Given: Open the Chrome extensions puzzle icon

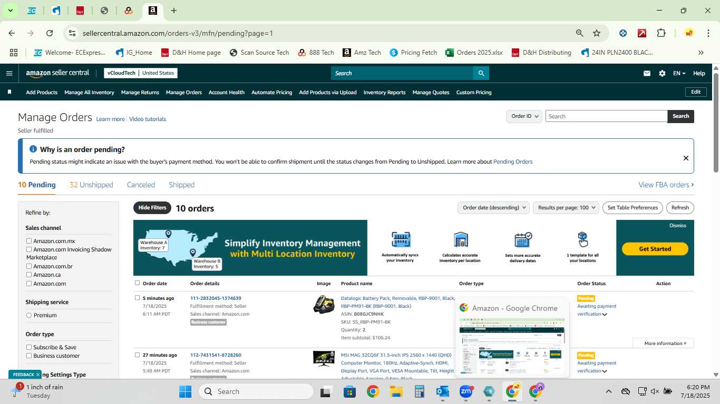Looking at the screenshot, I should tap(661, 33).
